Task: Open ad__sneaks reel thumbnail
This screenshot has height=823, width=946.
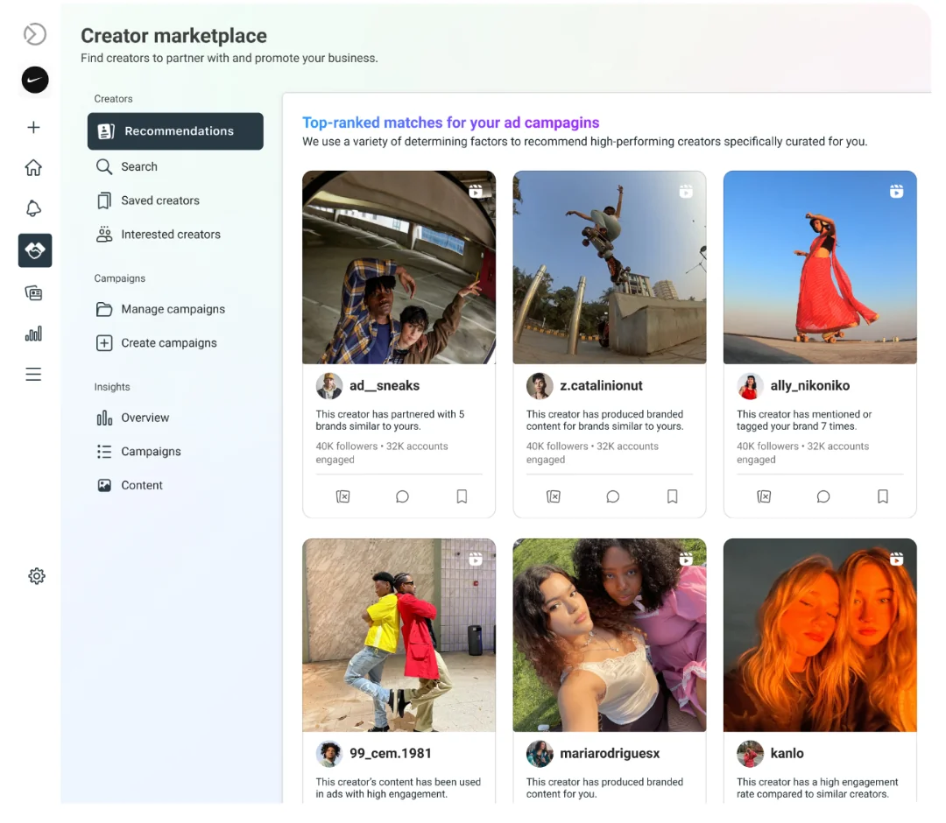Action: click(x=399, y=267)
